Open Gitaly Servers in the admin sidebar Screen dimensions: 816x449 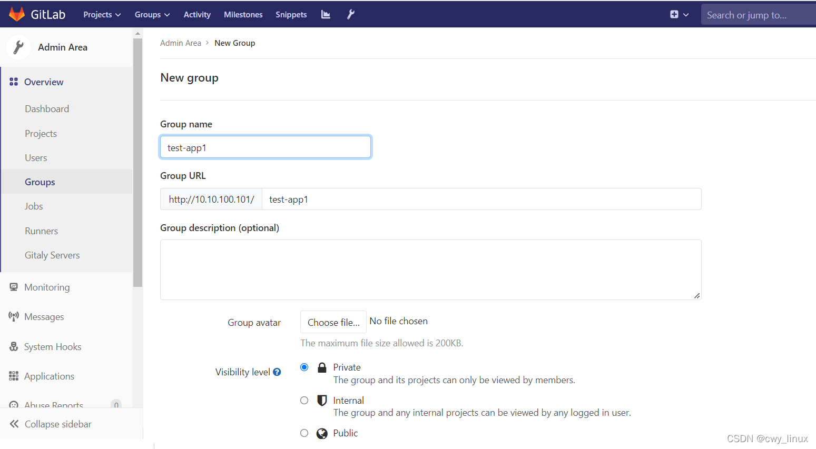click(x=52, y=255)
